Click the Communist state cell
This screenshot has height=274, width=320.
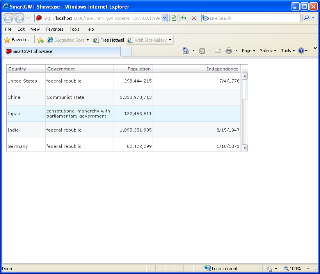tap(80, 97)
